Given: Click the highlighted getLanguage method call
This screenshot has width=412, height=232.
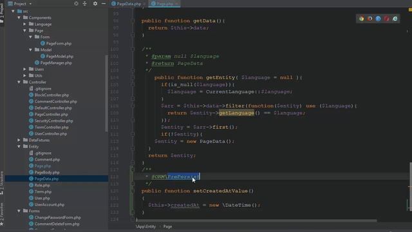Looking at the screenshot, I should pyautogui.click(x=236, y=113).
